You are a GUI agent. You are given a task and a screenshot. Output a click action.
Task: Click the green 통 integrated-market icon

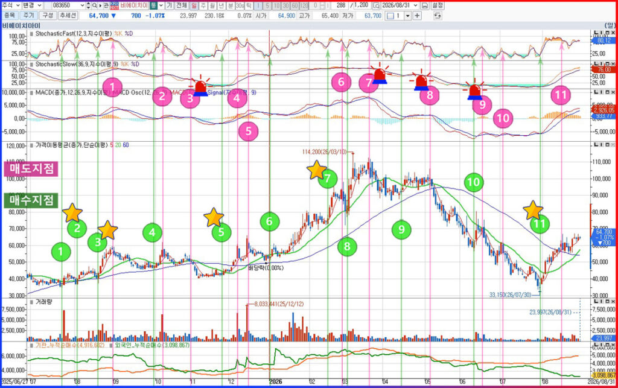pos(153,5)
